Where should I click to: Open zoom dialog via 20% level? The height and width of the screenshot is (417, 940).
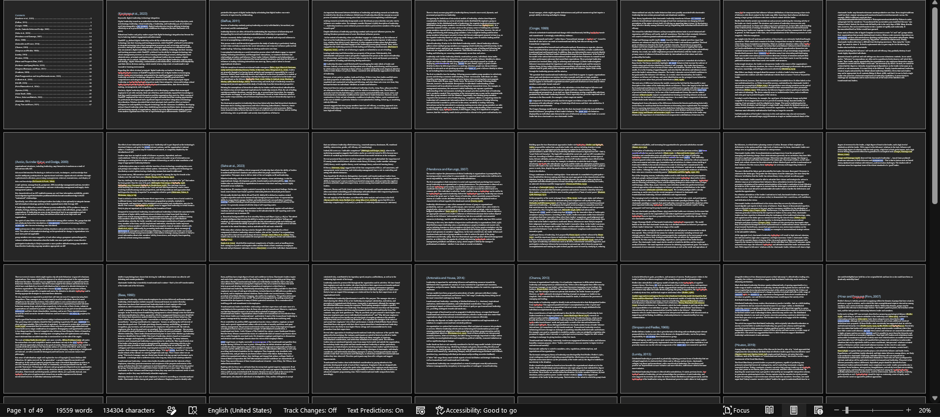point(925,410)
